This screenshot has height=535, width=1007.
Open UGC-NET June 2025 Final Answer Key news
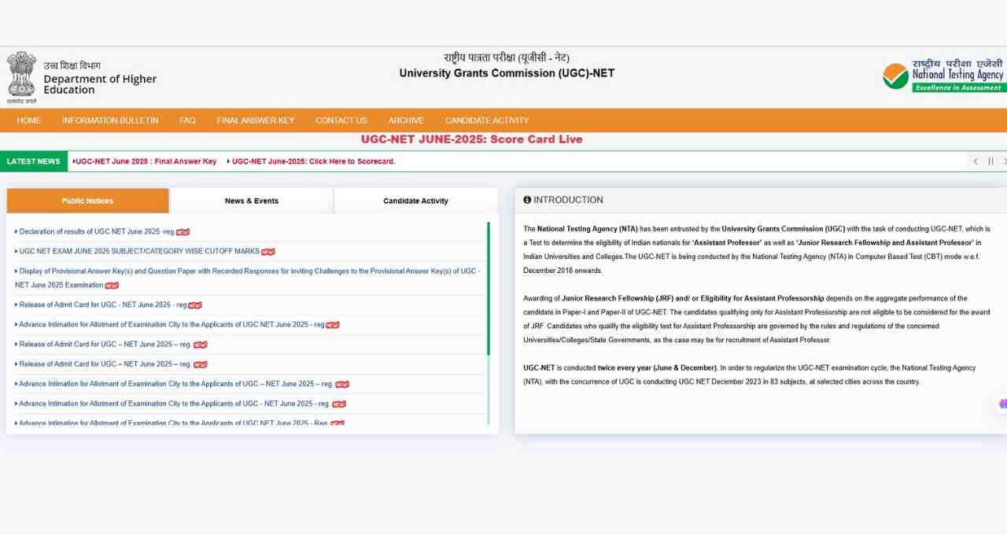coord(145,161)
